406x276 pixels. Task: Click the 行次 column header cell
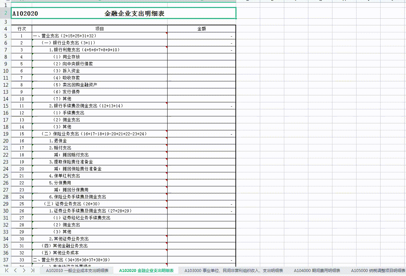tap(21, 29)
